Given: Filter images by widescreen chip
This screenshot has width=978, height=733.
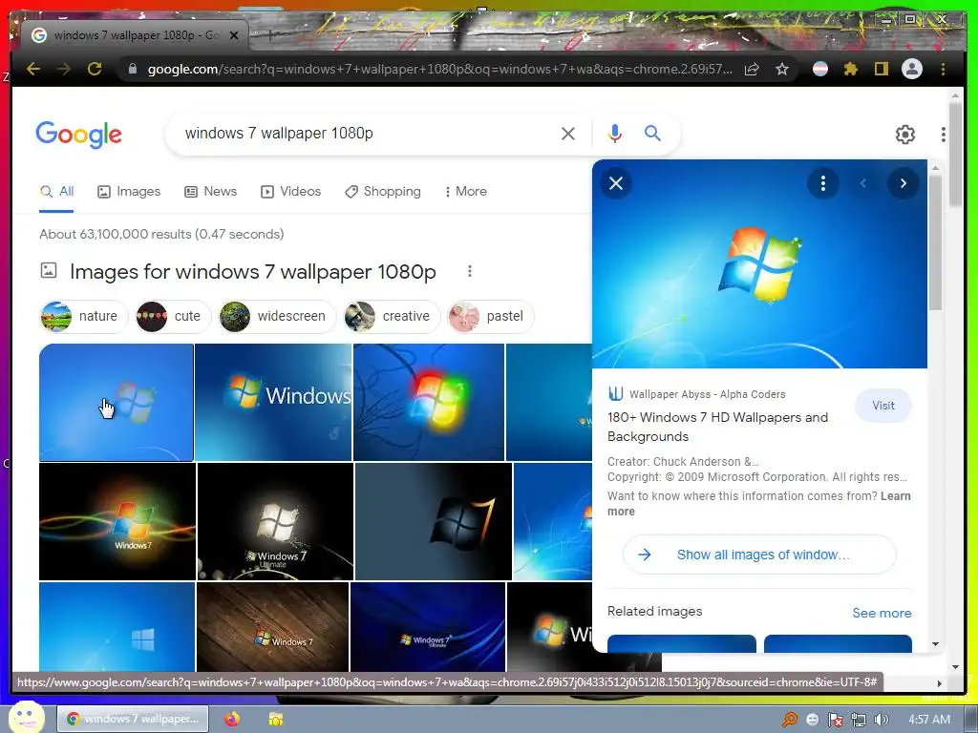Looking at the screenshot, I should click(x=277, y=317).
